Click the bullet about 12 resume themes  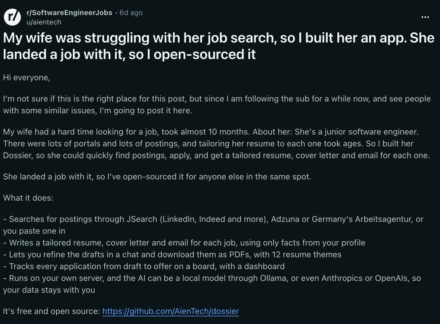point(172,254)
